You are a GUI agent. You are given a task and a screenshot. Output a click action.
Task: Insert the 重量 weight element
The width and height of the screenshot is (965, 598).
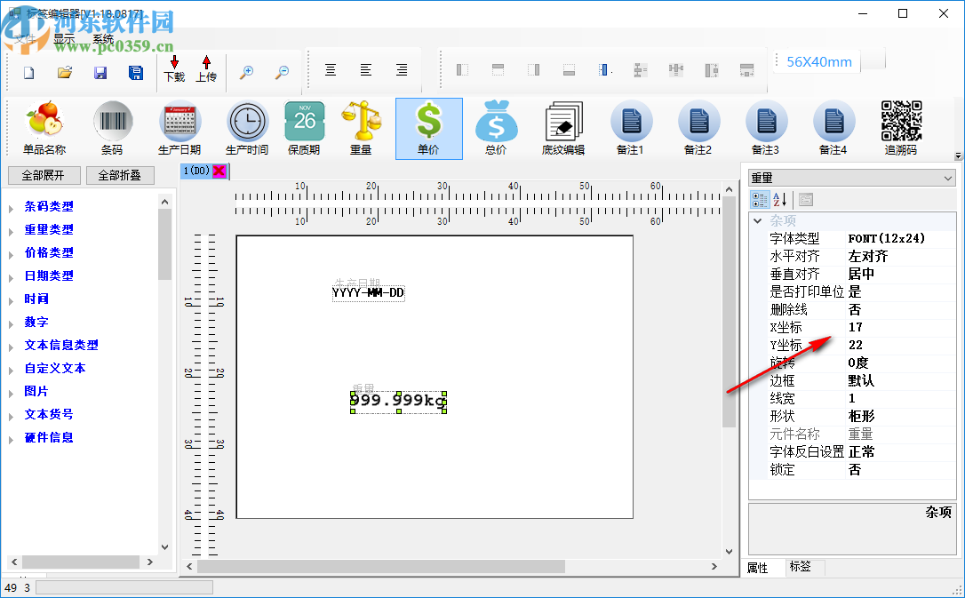point(361,129)
